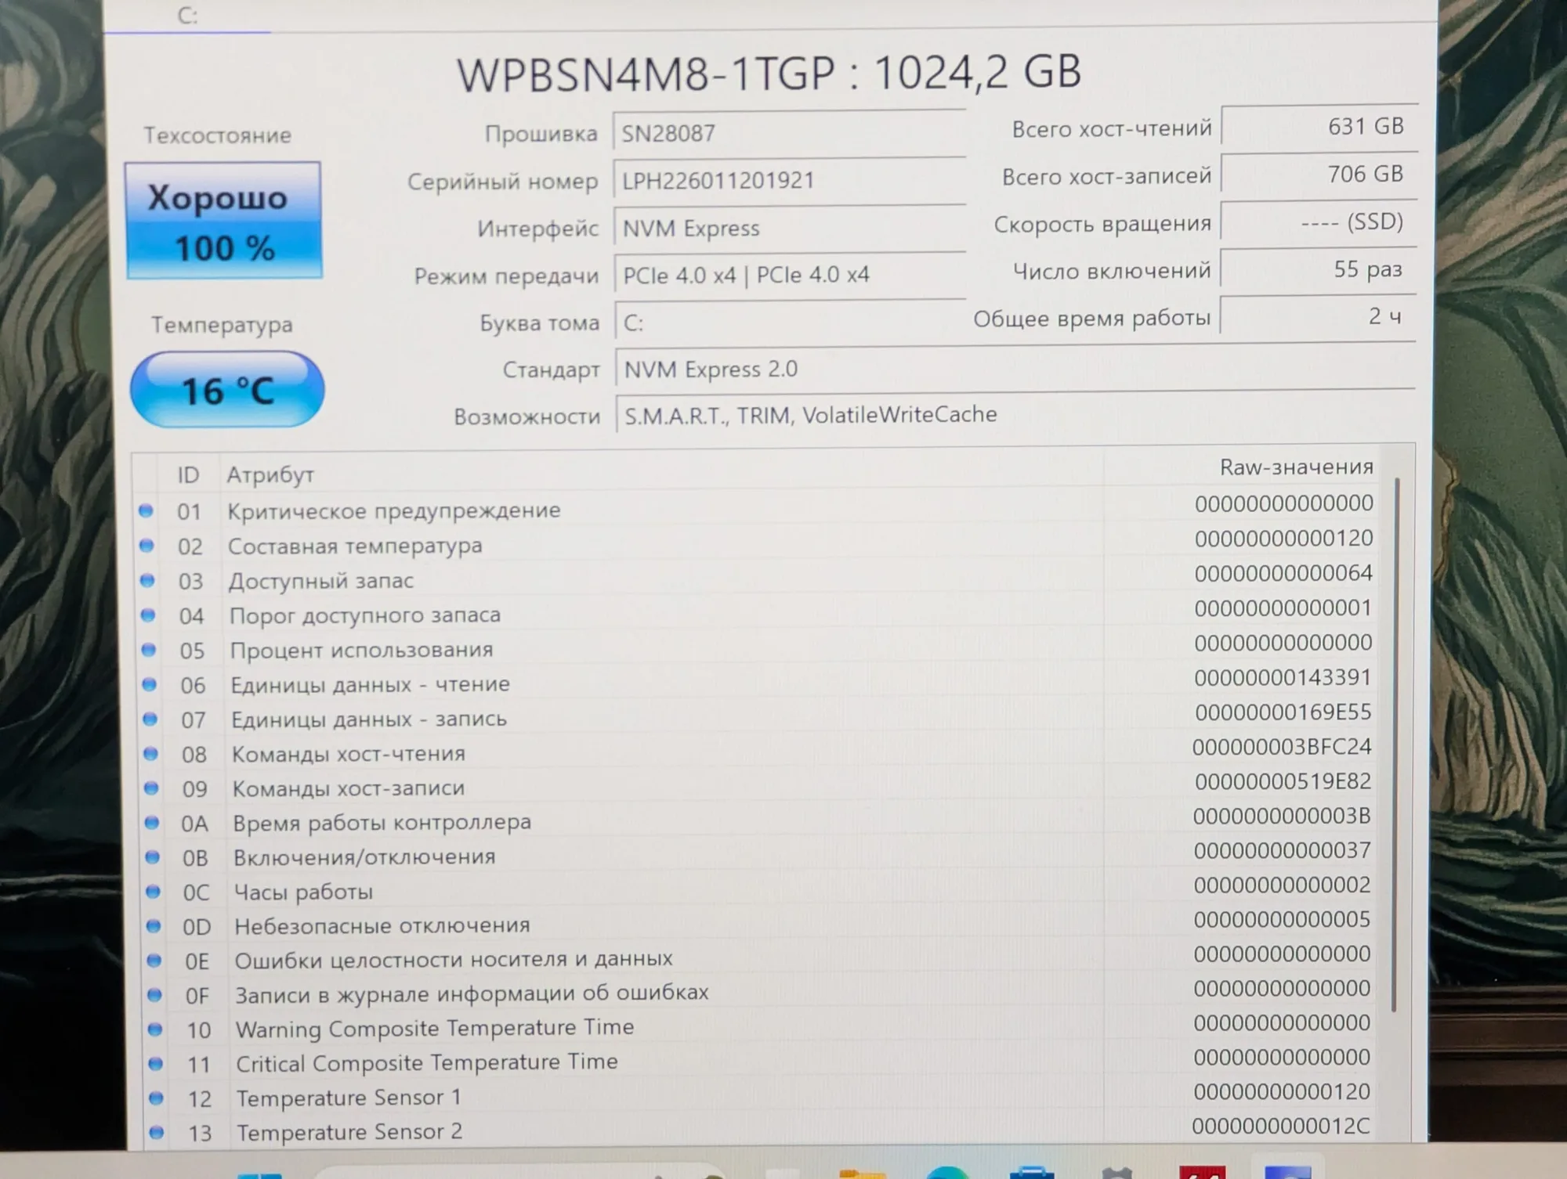Image resolution: width=1567 pixels, height=1179 pixels.
Task: Click the status dot for attribute 0F
Action: [154, 995]
